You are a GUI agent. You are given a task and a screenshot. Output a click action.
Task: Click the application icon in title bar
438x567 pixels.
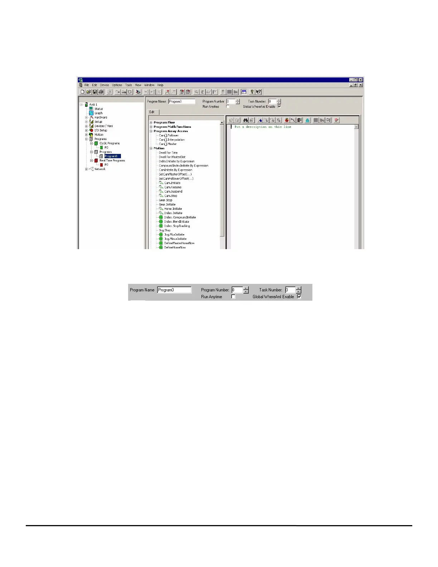81,80
